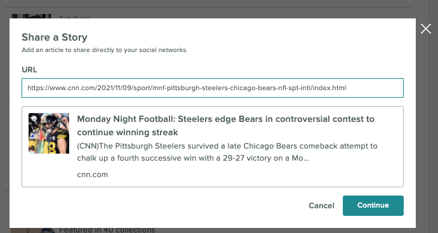Viewport: 438px width, 233px height.
Task: Select the 'Featured in 40 collections' background text
Action: [107, 230]
